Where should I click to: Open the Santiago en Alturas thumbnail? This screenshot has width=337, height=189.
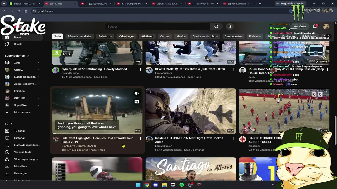point(191,169)
